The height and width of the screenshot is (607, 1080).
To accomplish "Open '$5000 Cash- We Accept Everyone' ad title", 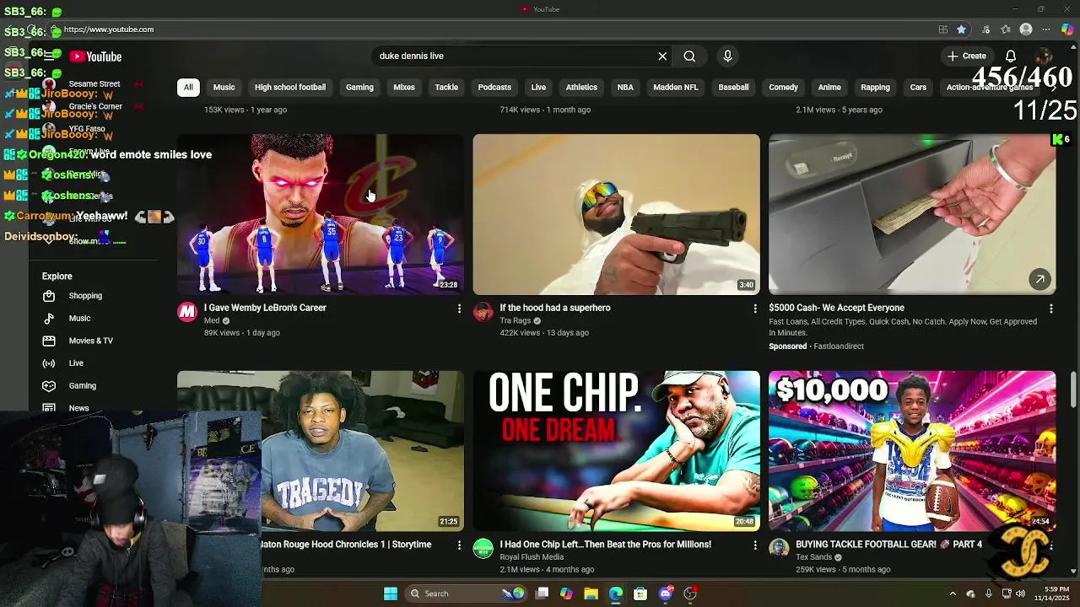I will pyautogui.click(x=836, y=309).
